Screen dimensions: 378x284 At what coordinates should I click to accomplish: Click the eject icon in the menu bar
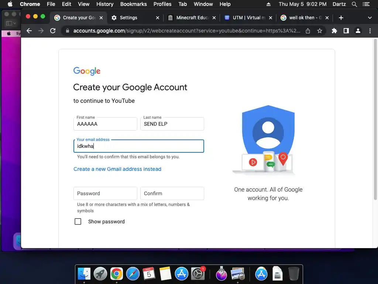tap(269, 4)
